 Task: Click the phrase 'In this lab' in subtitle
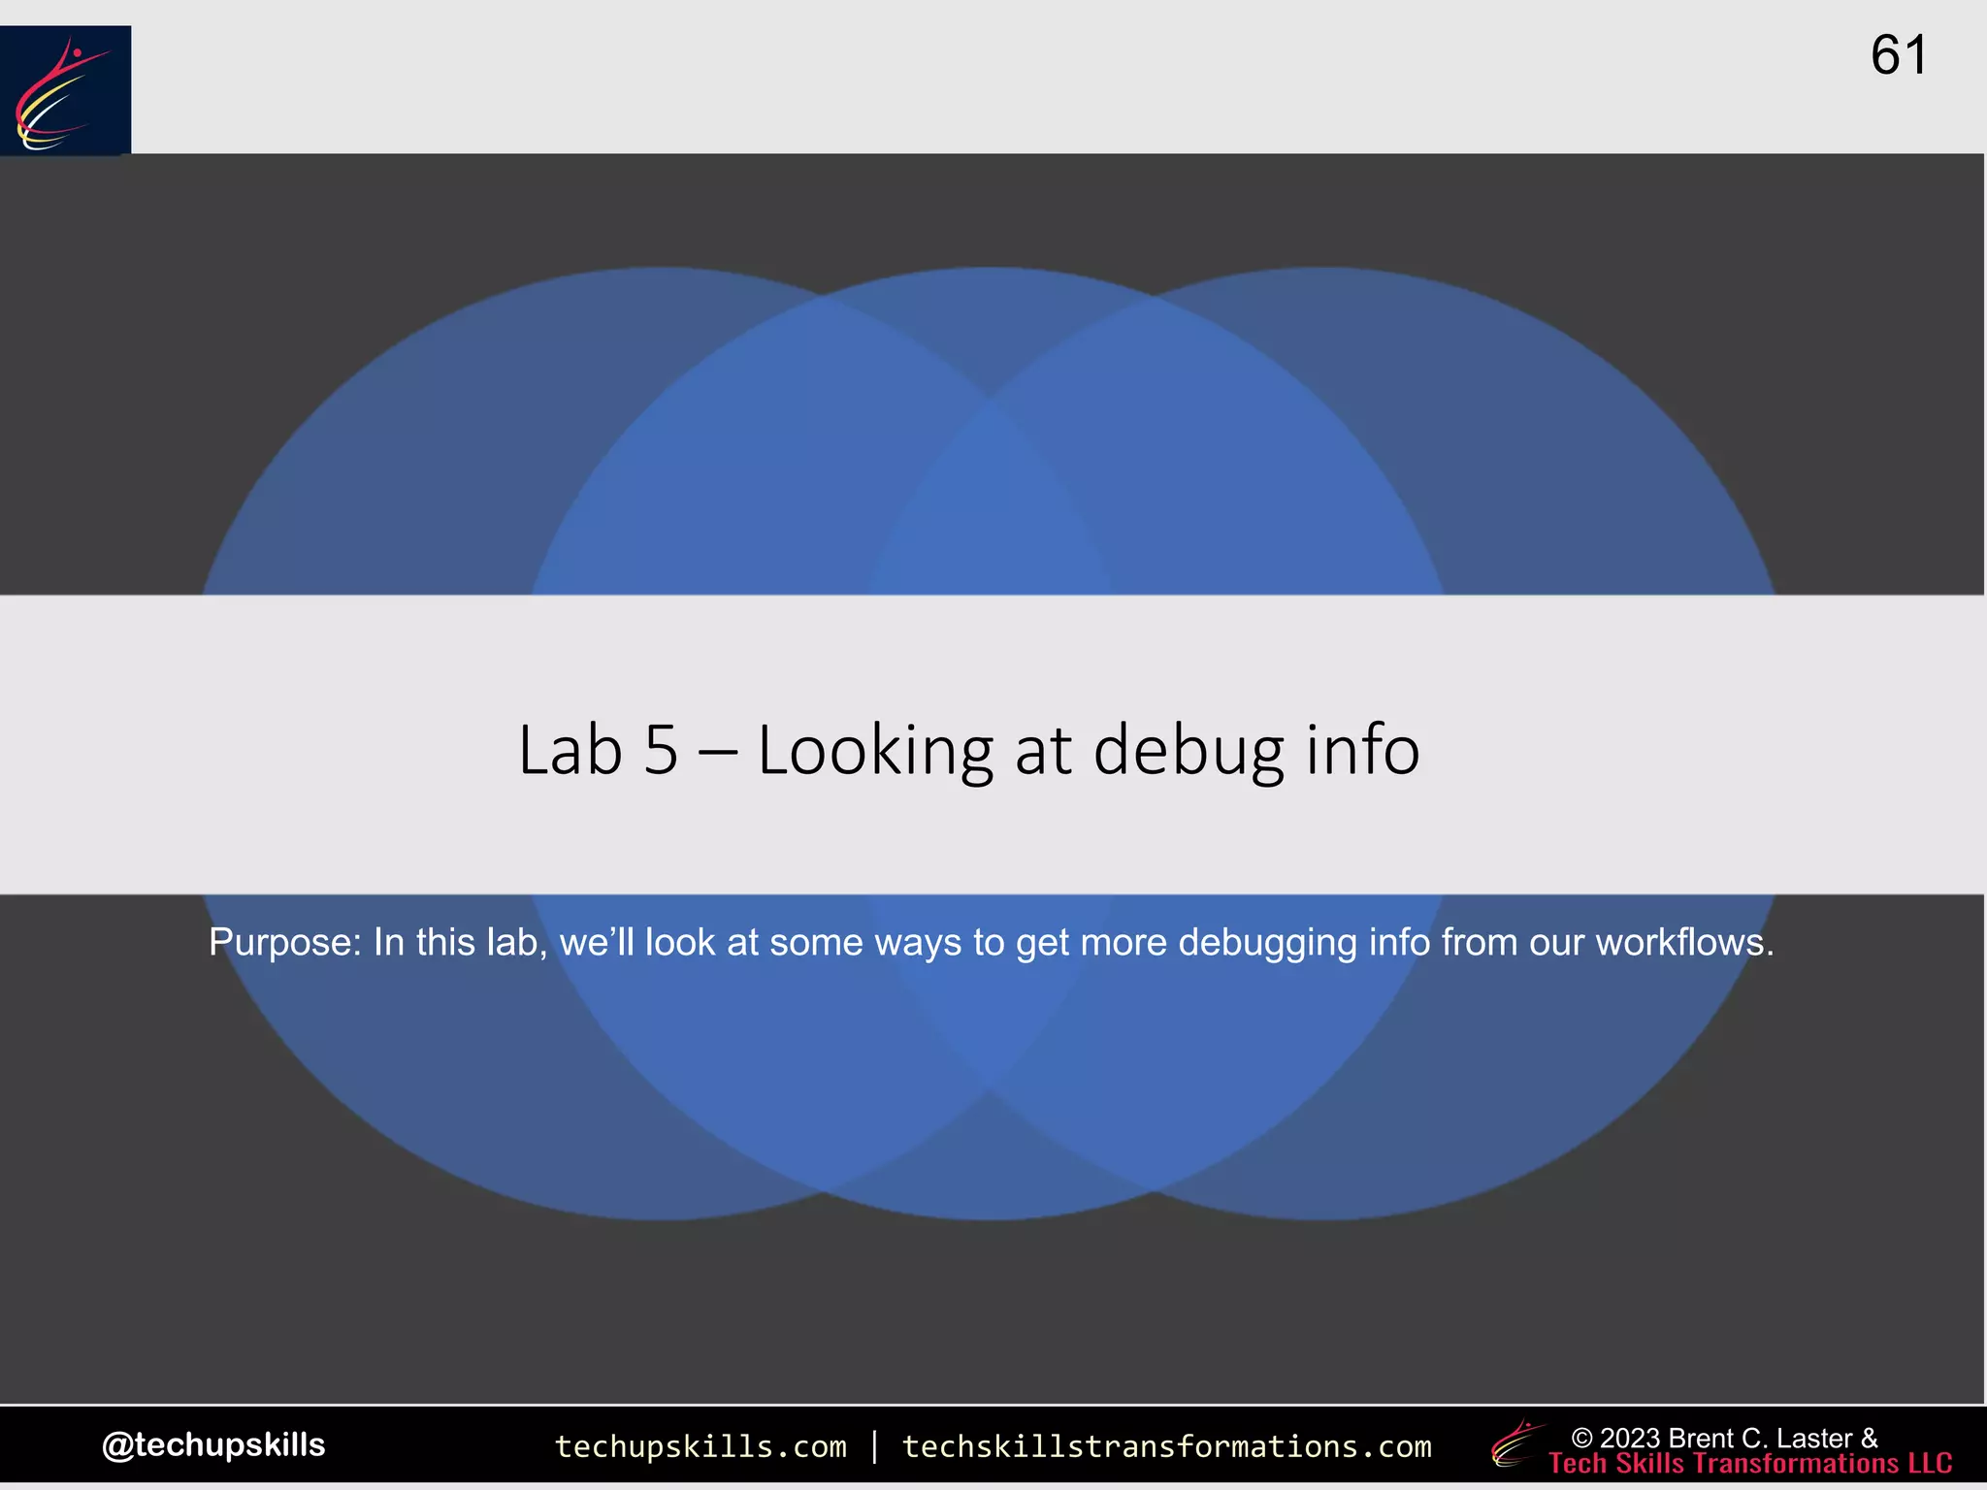coord(460,943)
